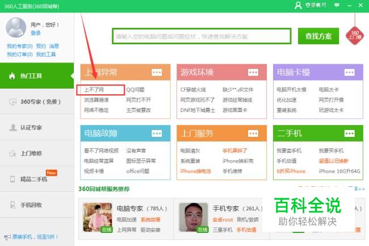Select 超值以旧换新 offer
369x246 pixels.
click(334, 161)
